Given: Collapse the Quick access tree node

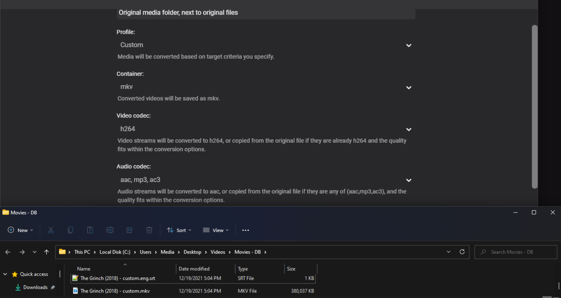Looking at the screenshot, I should pos(6,275).
